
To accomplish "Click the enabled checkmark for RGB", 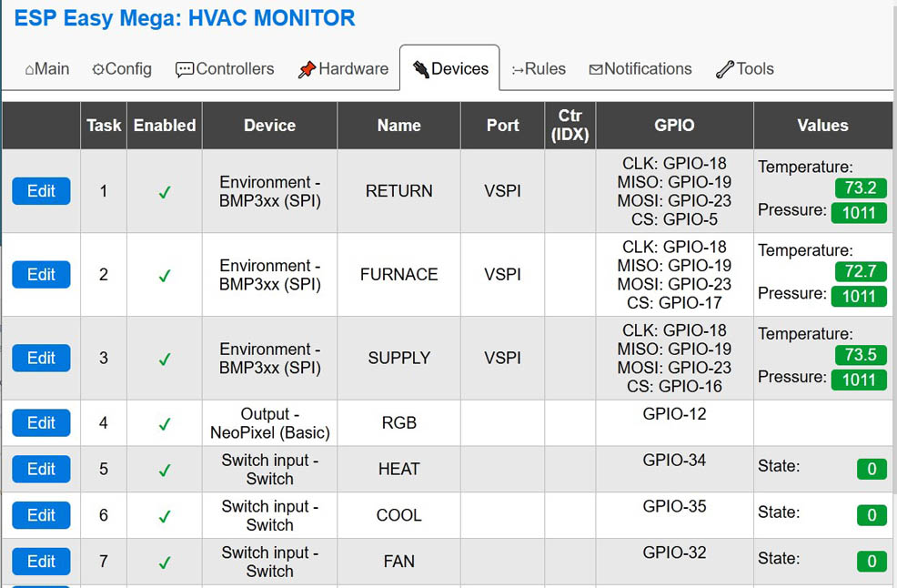I will pyautogui.click(x=165, y=424).
